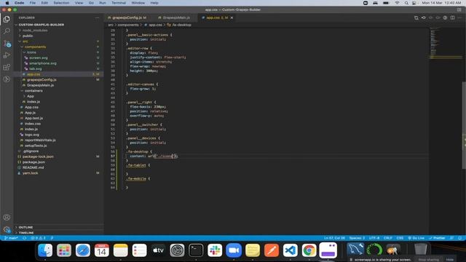Click the Open Changes icon in editor toolbar
The width and height of the screenshot is (466, 262).
click(416, 17)
